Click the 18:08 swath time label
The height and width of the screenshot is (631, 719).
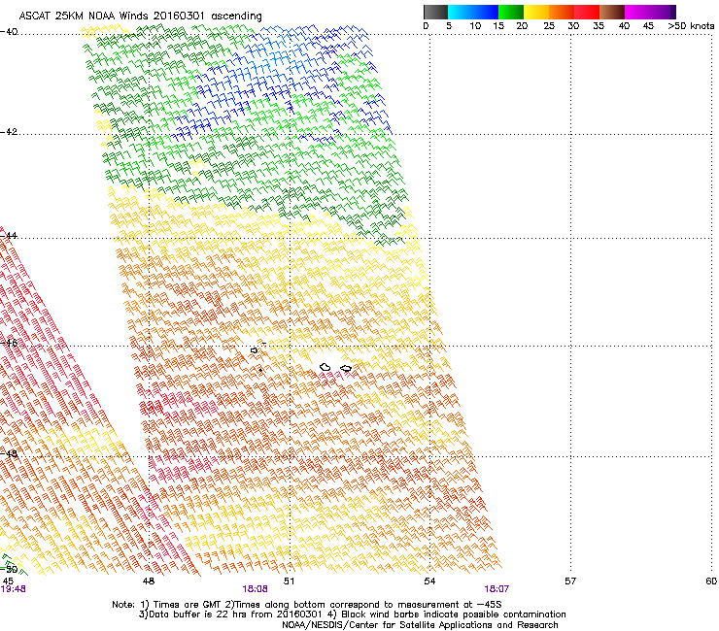(255, 589)
